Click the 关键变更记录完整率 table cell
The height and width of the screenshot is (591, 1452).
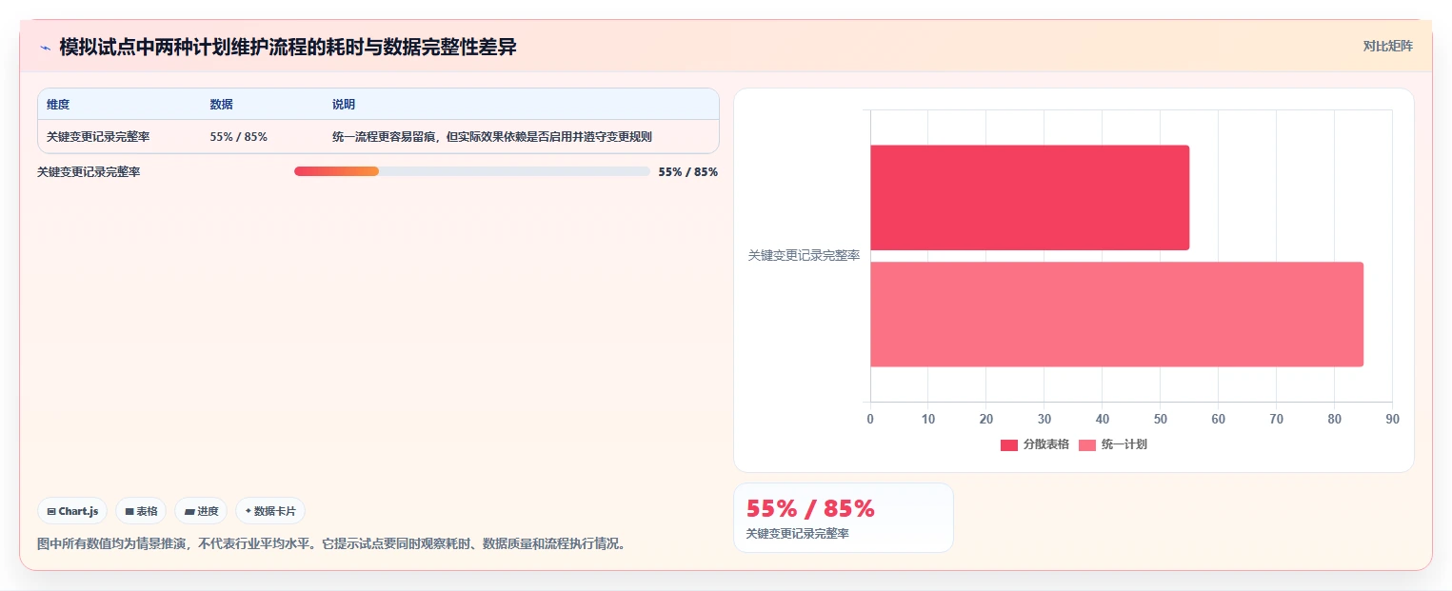click(98, 137)
